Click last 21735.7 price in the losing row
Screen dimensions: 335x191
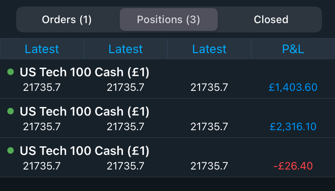point(209,166)
